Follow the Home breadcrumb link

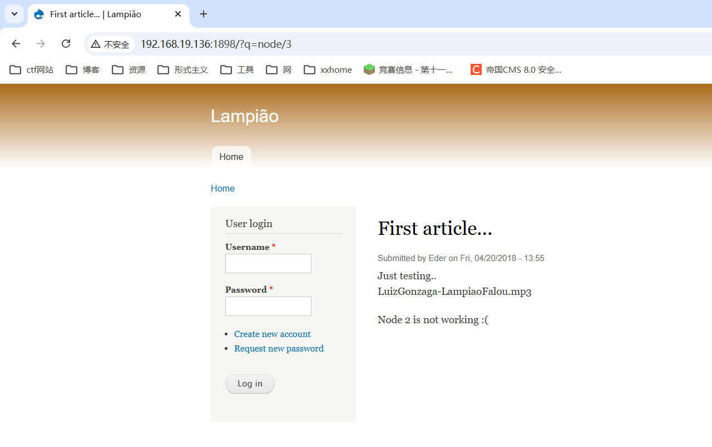[x=222, y=189]
